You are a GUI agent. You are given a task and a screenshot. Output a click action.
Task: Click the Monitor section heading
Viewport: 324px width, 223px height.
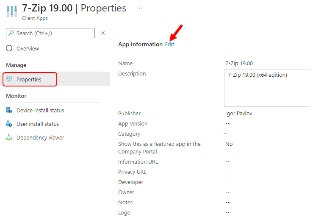[16, 96]
